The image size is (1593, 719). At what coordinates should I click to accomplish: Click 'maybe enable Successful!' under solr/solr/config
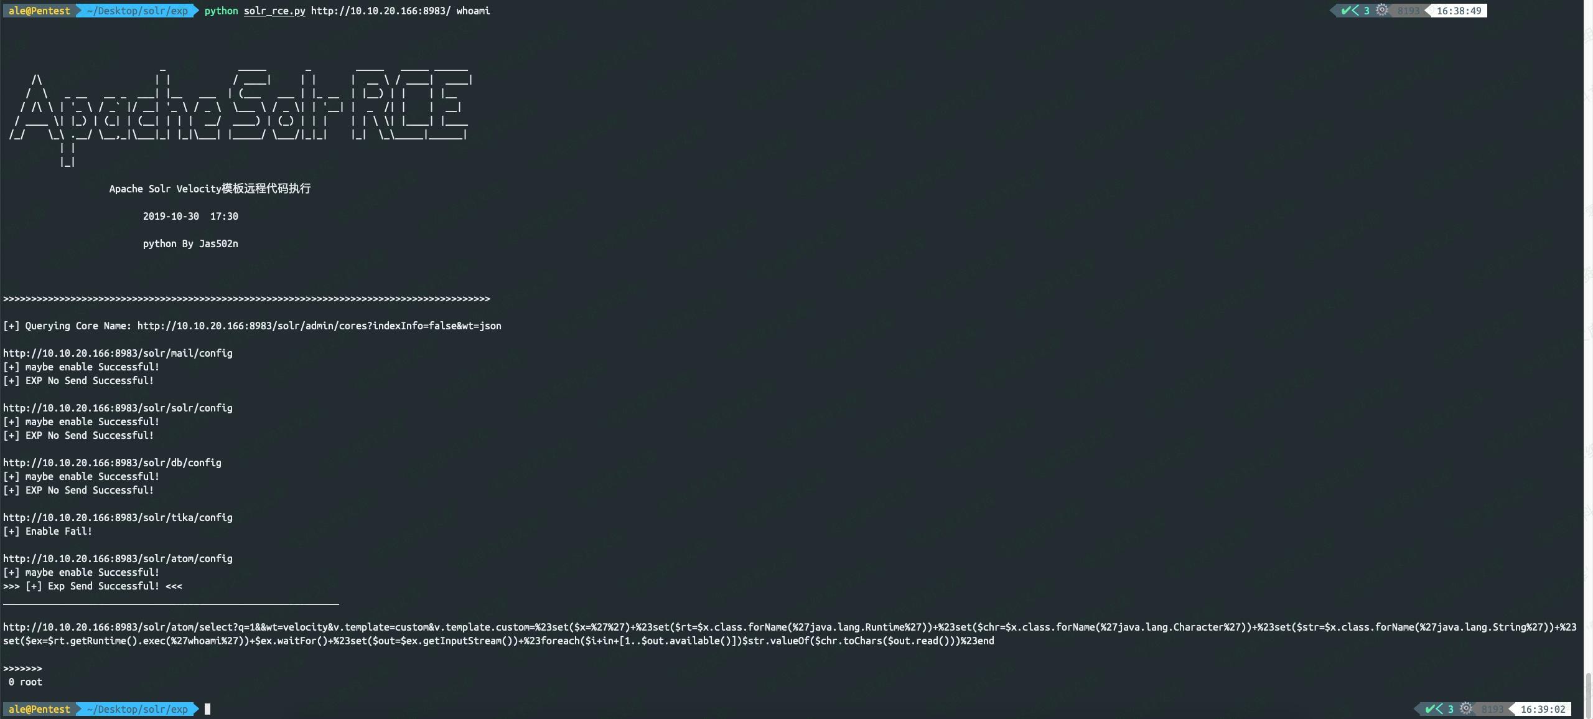click(92, 421)
